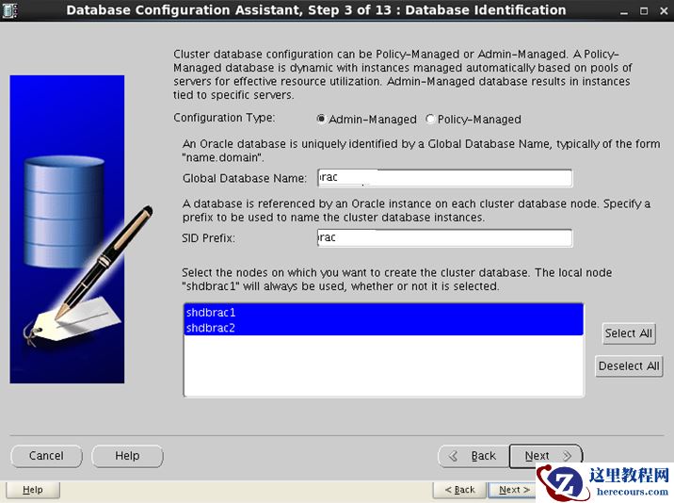Click the left arrow icon on Back

coord(453,456)
